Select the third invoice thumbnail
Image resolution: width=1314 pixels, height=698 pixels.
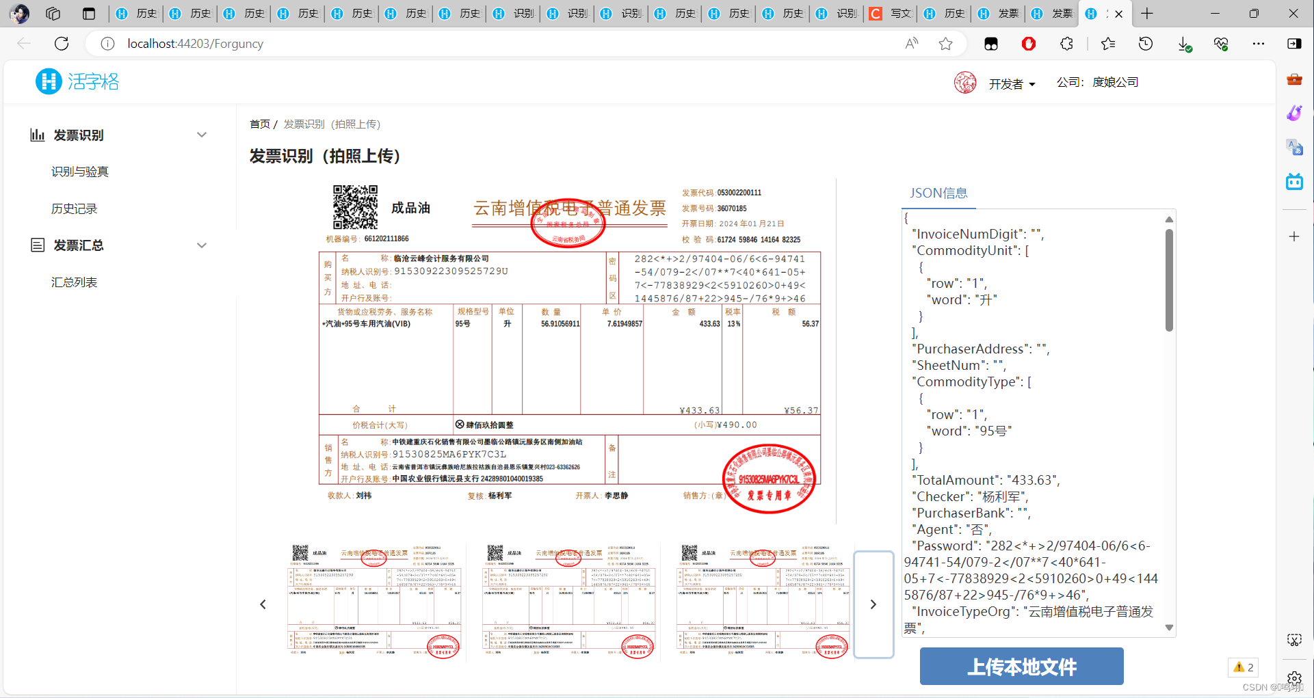click(x=763, y=602)
